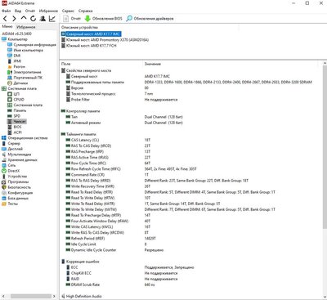Viewport: 327px width, 300px height.
Task: Go up one level with Up arrow
Action: pyautogui.click(x=24, y=18)
